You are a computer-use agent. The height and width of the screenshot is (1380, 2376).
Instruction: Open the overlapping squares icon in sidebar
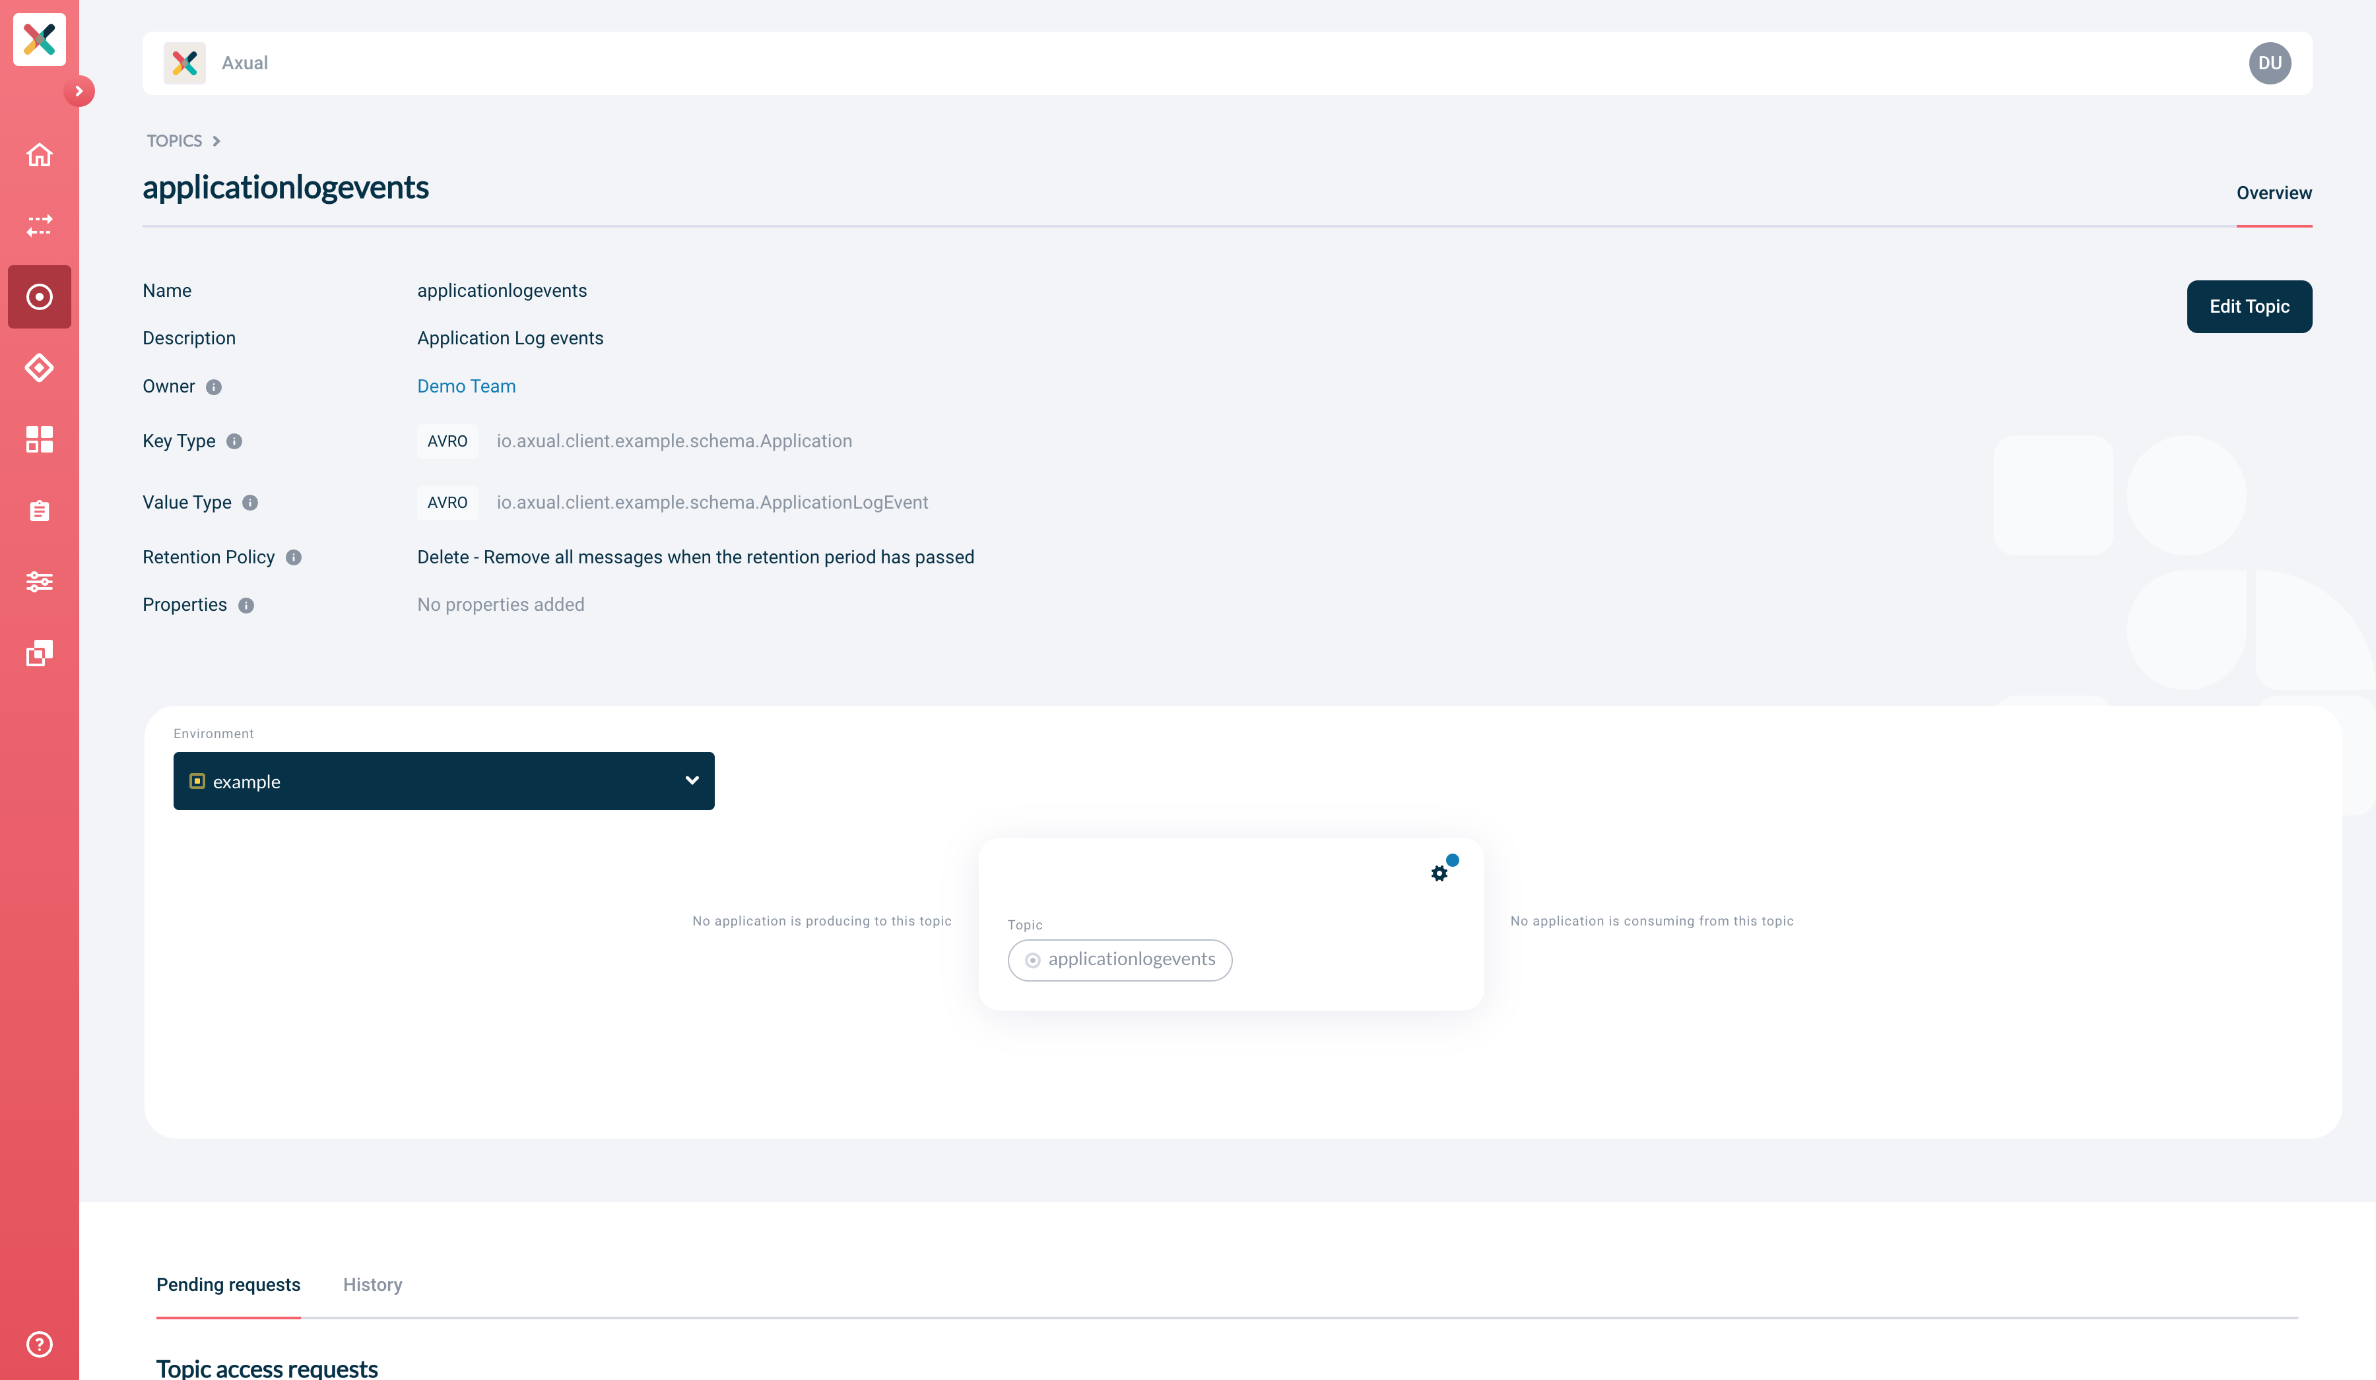coord(39,652)
